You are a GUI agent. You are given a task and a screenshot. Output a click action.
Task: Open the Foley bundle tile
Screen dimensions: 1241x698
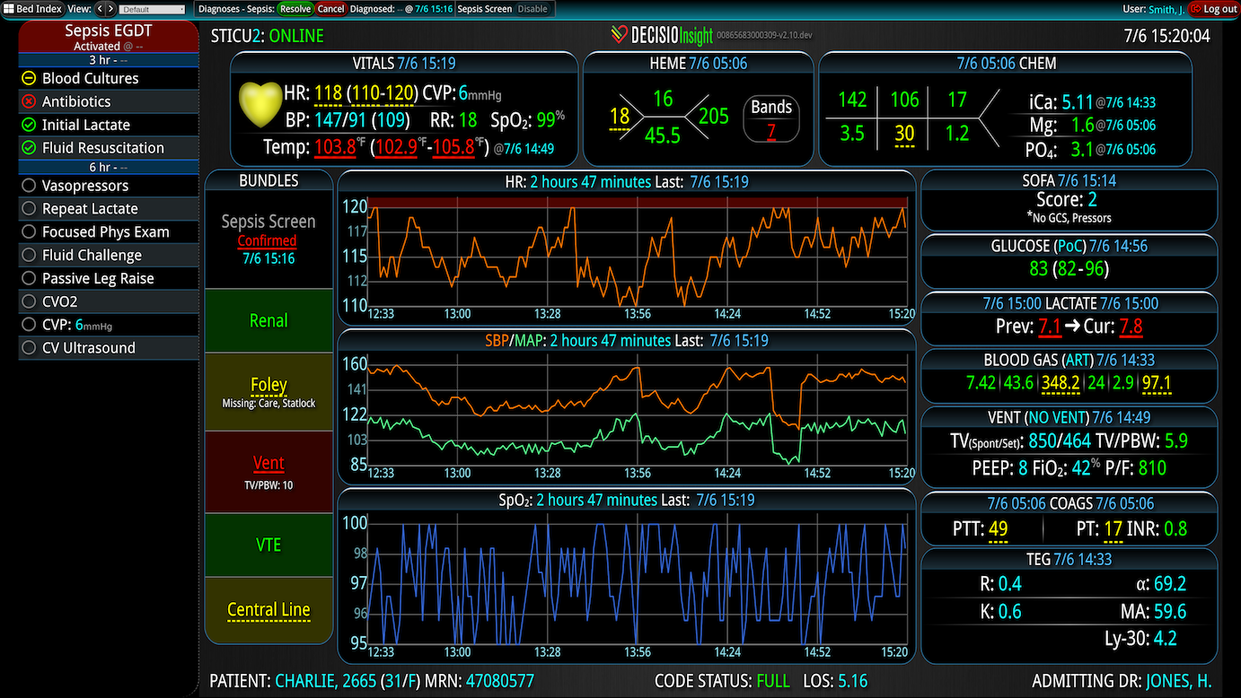pos(268,391)
